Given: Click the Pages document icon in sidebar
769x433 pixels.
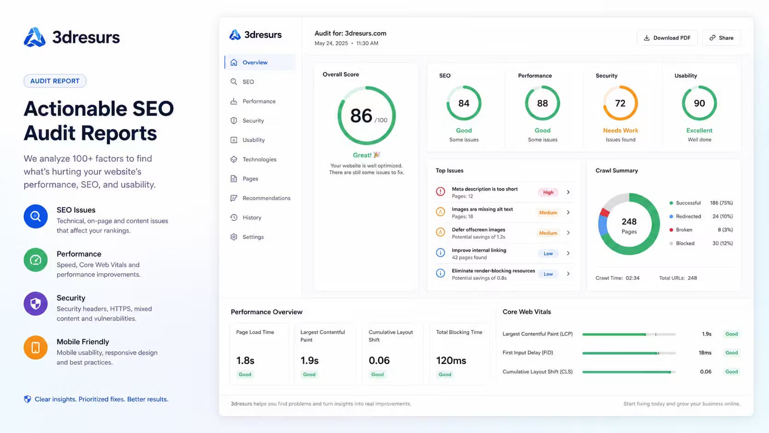Looking at the screenshot, I should click(234, 179).
